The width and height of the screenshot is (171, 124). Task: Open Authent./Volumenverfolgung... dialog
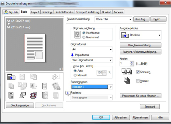pyautogui.click(x=141, y=52)
